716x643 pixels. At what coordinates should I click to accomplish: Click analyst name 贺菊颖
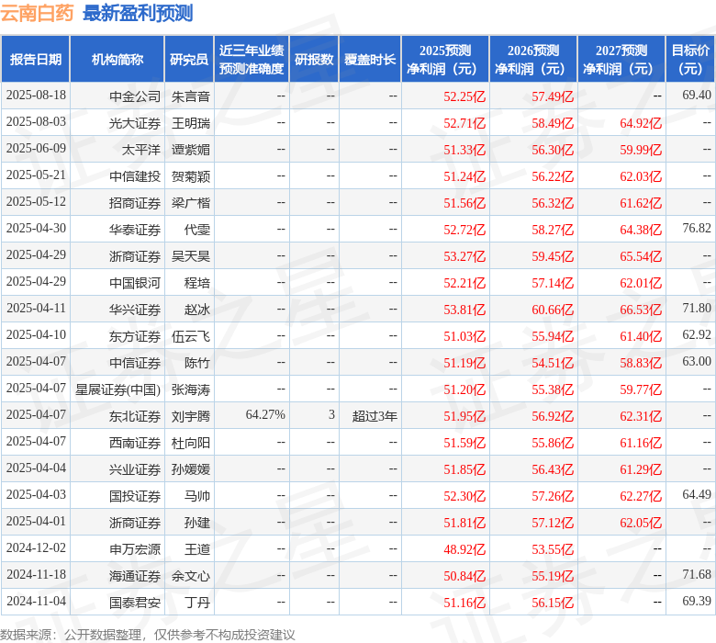[190, 176]
